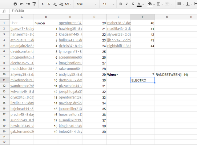
Task: Click the maher38 link in column E
Action: (x=119, y=23)
